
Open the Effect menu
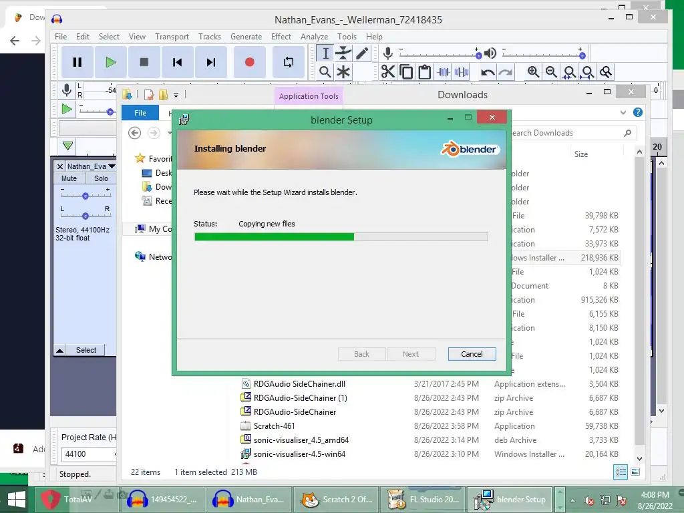pyautogui.click(x=281, y=37)
